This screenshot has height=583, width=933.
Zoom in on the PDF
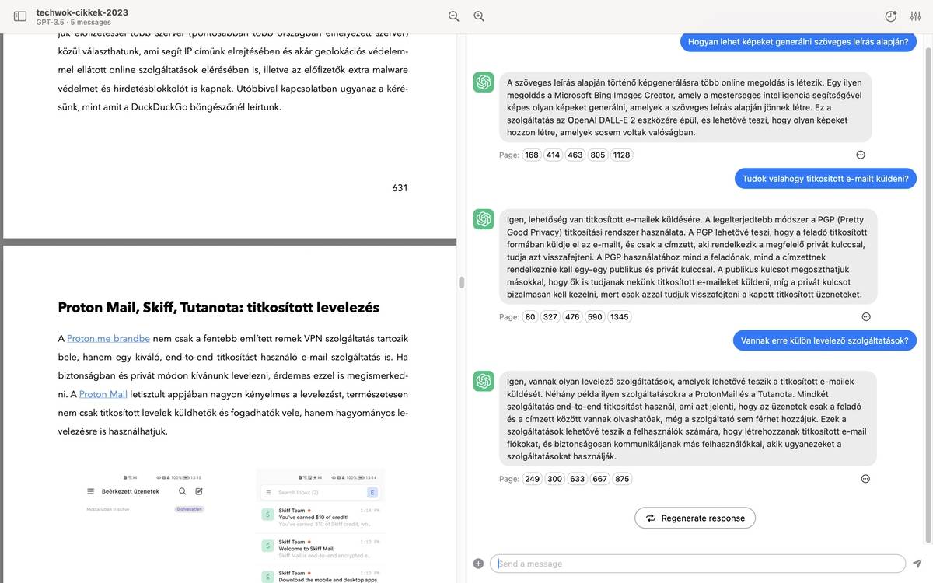[x=479, y=16]
